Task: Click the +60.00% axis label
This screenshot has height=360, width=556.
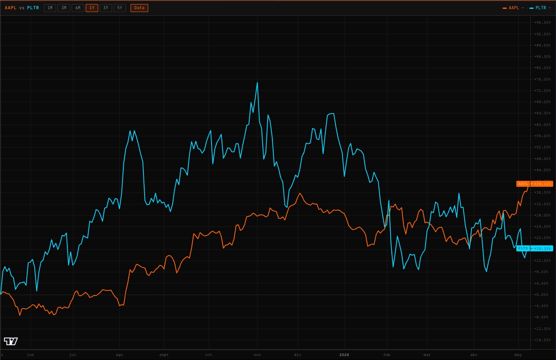Action: 542,125
